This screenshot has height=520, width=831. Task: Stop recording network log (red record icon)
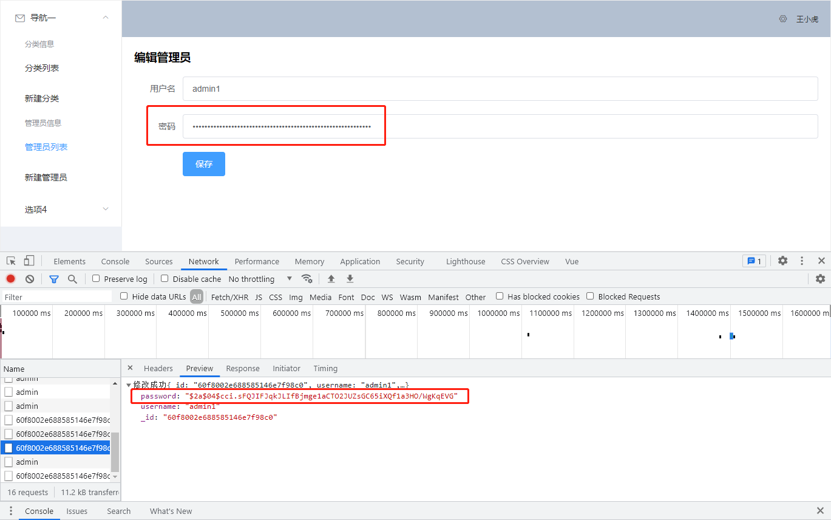(x=10, y=278)
